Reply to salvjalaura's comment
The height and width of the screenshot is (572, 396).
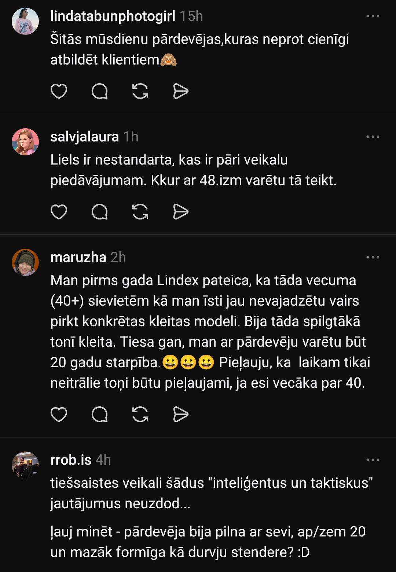point(99,212)
